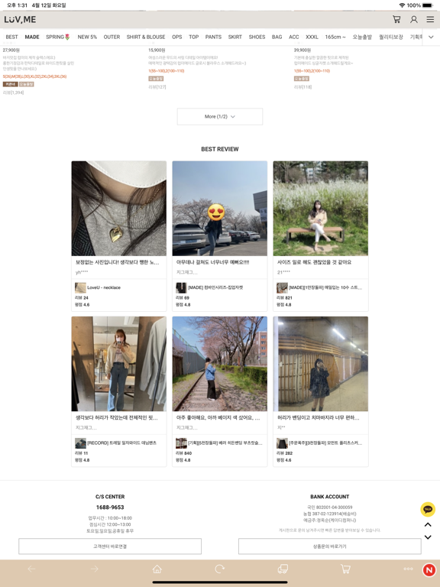Reload page using refresh icon
Viewport: 440px width, 587px height.
220,569
